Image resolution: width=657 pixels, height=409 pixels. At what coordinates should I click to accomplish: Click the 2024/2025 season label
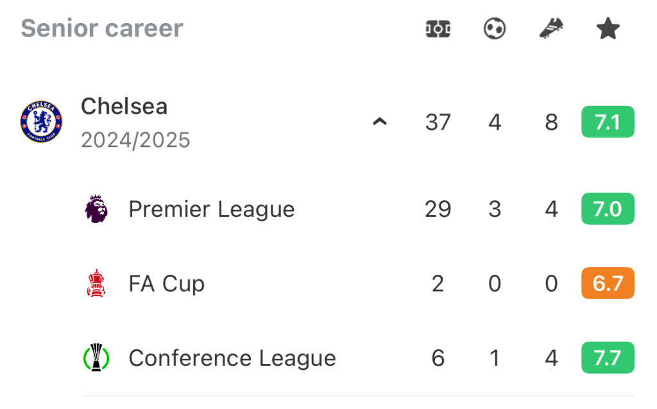(135, 140)
